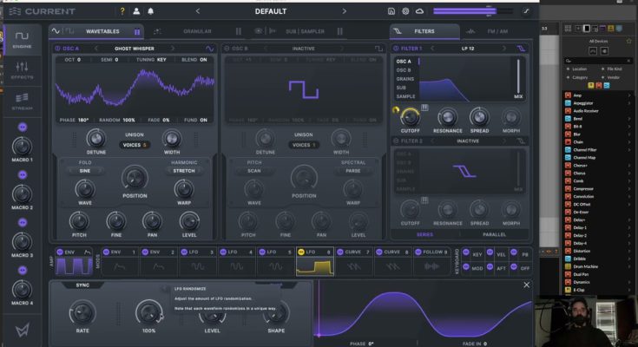Image resolution: width=638 pixels, height=347 pixels.
Task: Open the Engine page in left sidebar
Action: pos(22,41)
